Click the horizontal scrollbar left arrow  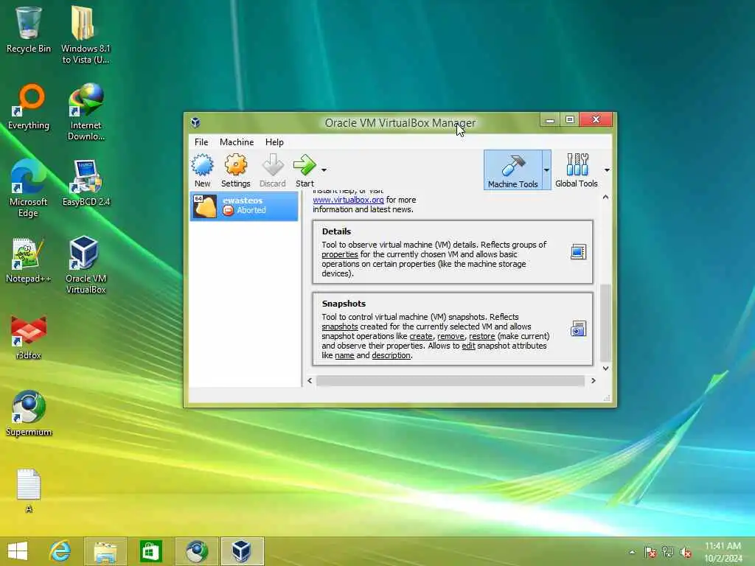[310, 381]
